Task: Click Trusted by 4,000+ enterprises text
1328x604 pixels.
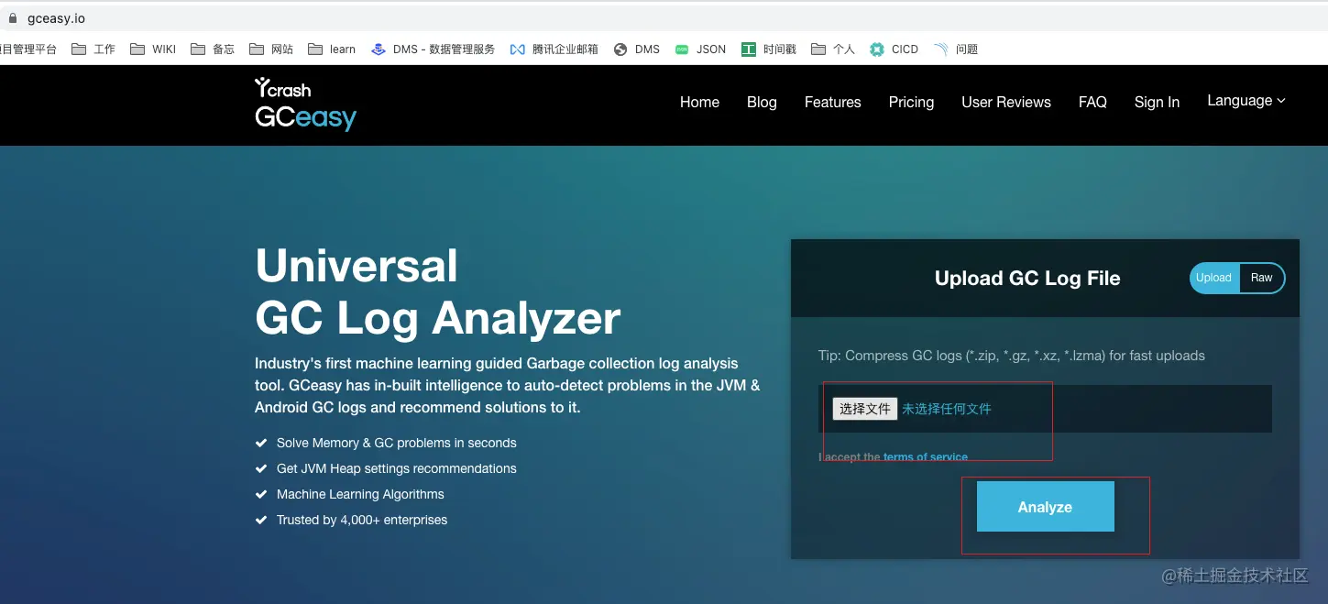Action: (362, 520)
